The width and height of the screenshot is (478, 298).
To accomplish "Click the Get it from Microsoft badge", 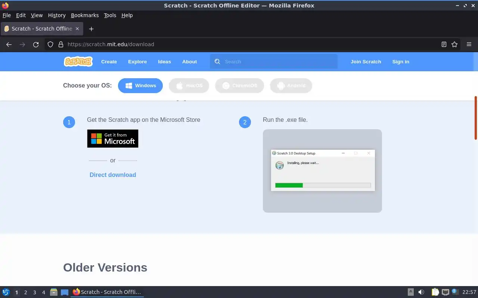I will [x=113, y=139].
